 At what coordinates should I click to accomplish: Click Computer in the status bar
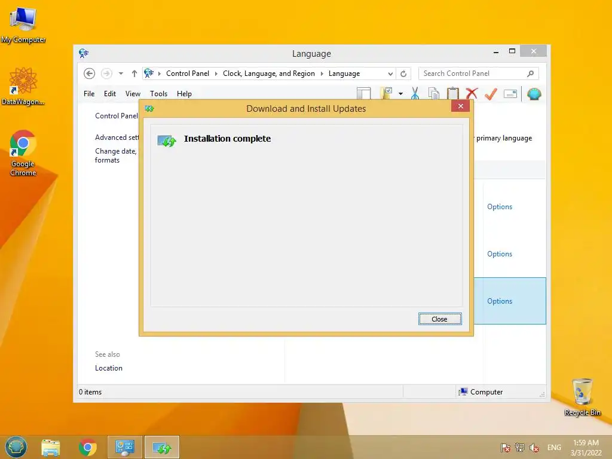pyautogui.click(x=481, y=392)
